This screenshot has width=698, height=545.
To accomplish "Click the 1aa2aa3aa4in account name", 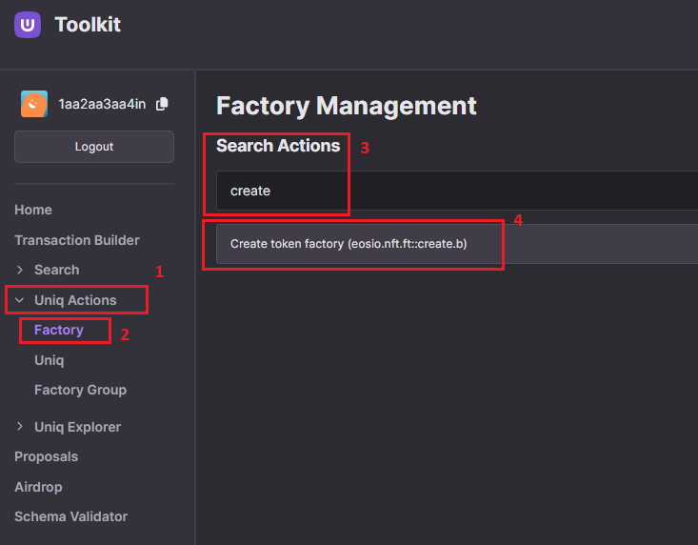I will click(x=102, y=104).
